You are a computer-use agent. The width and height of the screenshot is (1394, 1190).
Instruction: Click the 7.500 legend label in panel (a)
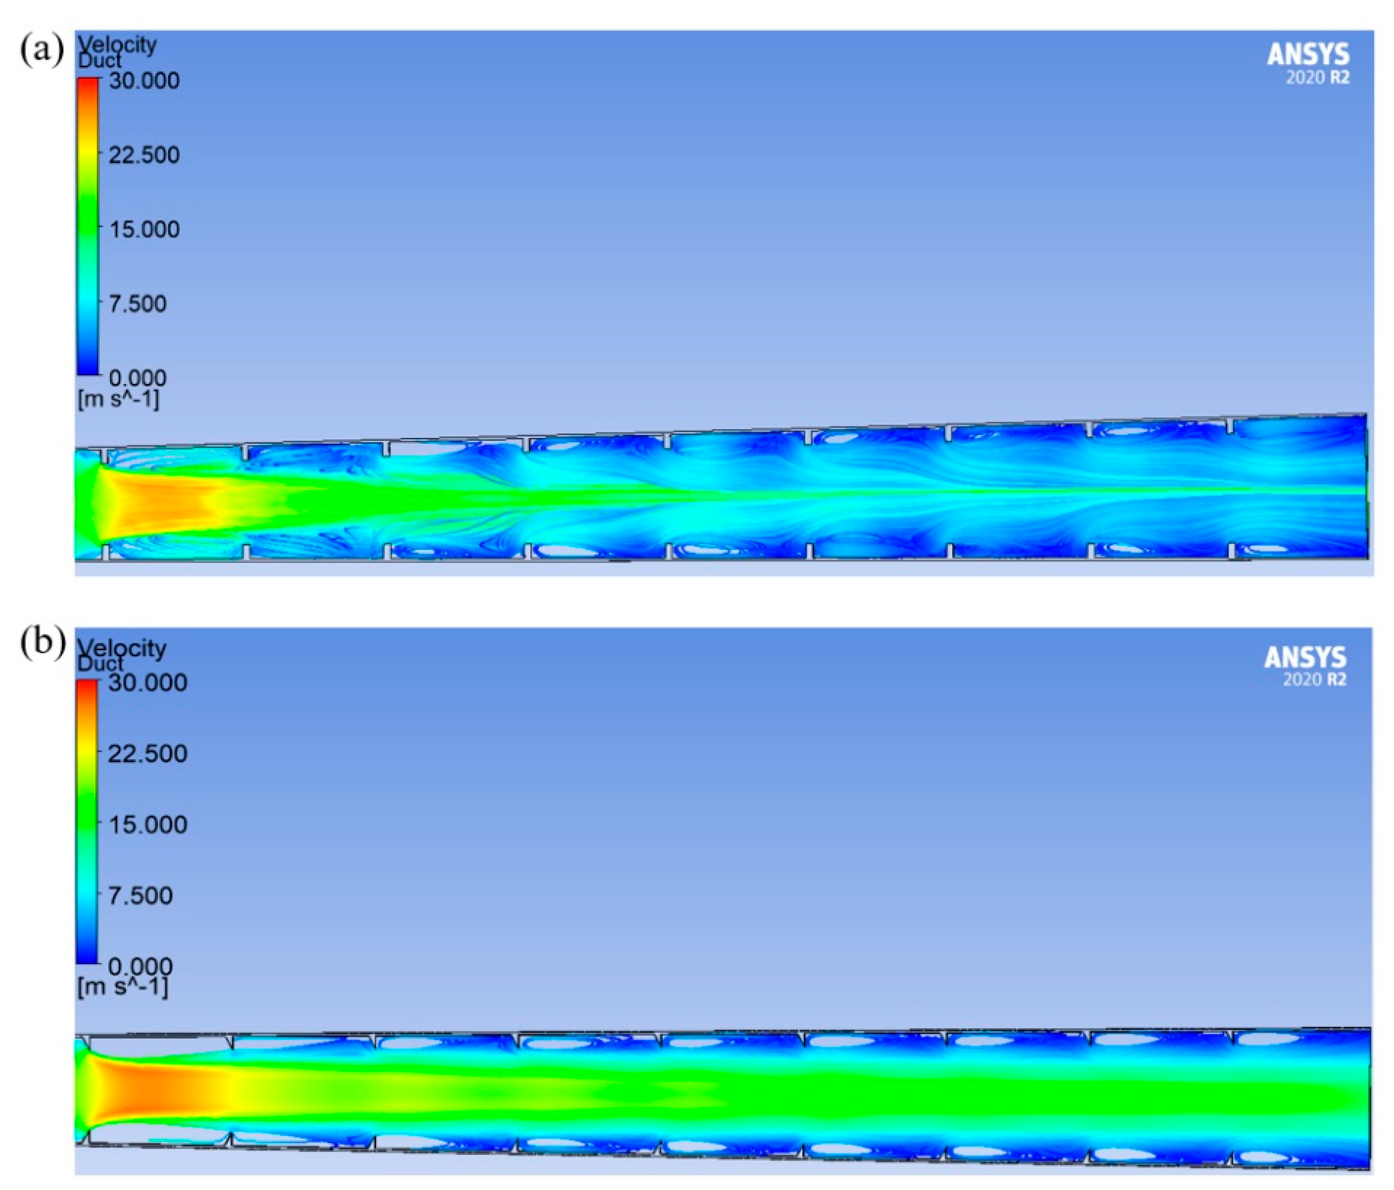(x=137, y=304)
